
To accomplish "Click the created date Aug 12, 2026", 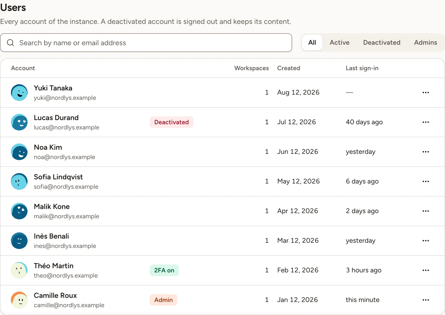I will tap(298, 93).
